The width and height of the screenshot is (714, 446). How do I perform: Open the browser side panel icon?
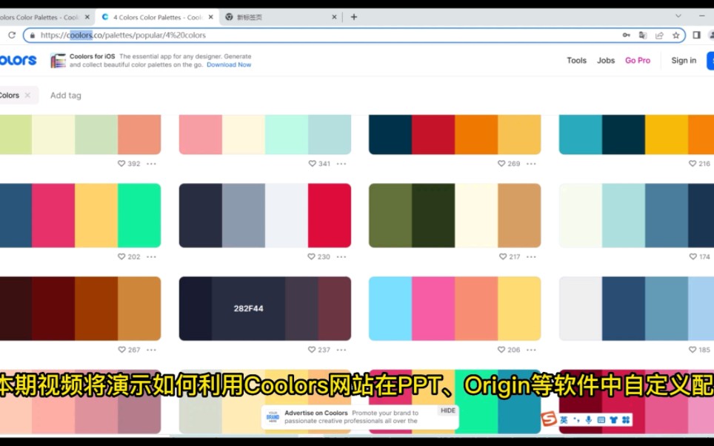[696, 35]
